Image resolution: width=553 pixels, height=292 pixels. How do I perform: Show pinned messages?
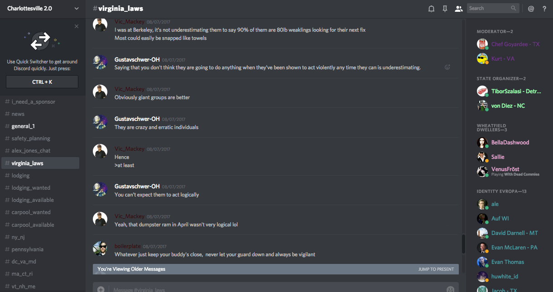445,9
